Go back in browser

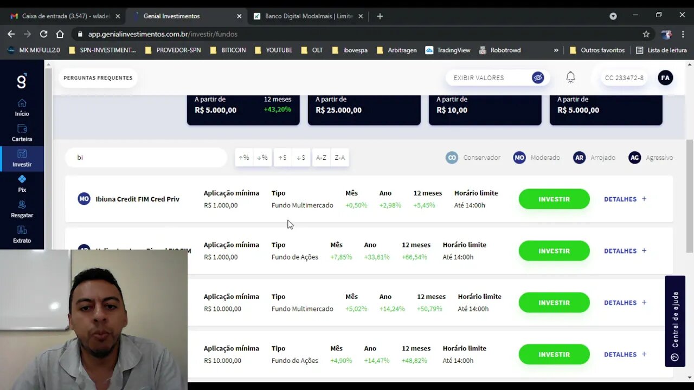pos(11,34)
